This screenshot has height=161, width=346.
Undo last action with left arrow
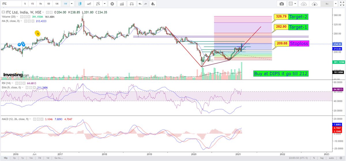[140, 3]
